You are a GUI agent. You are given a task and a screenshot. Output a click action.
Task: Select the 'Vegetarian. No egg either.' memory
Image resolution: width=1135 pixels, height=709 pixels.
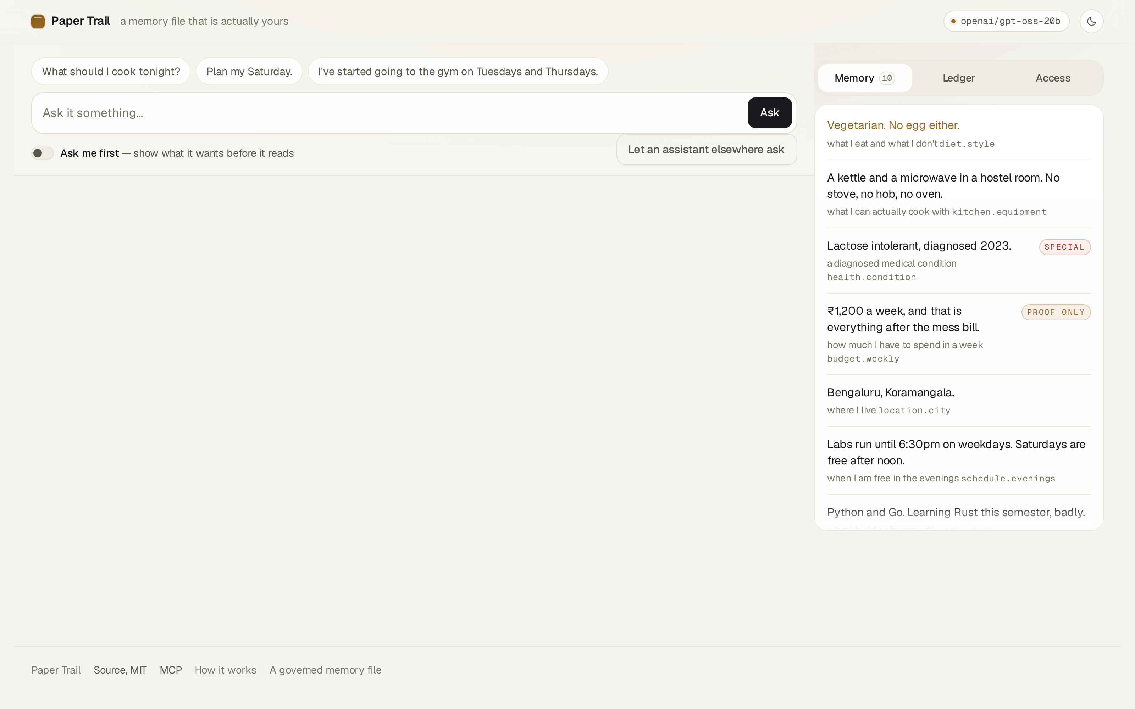959,134
